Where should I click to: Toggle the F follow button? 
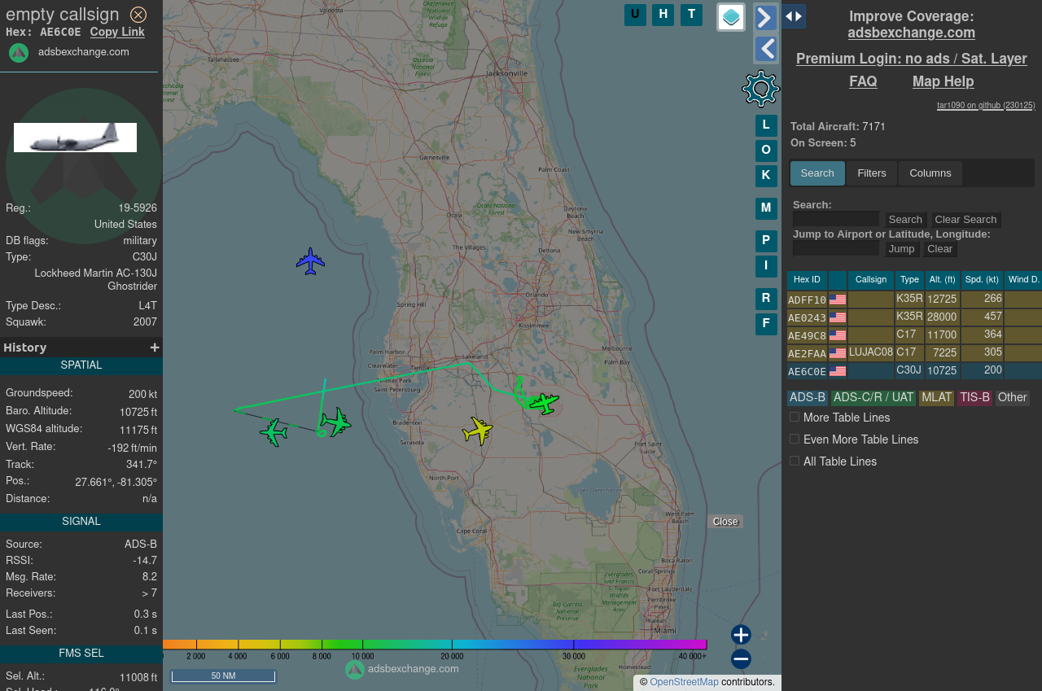[766, 324]
